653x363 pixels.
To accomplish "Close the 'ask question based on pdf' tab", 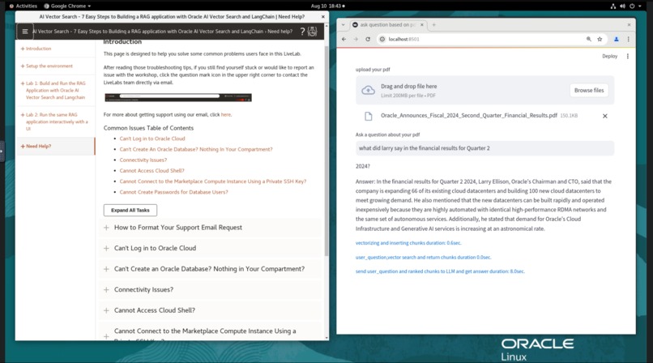I will coord(421,25).
